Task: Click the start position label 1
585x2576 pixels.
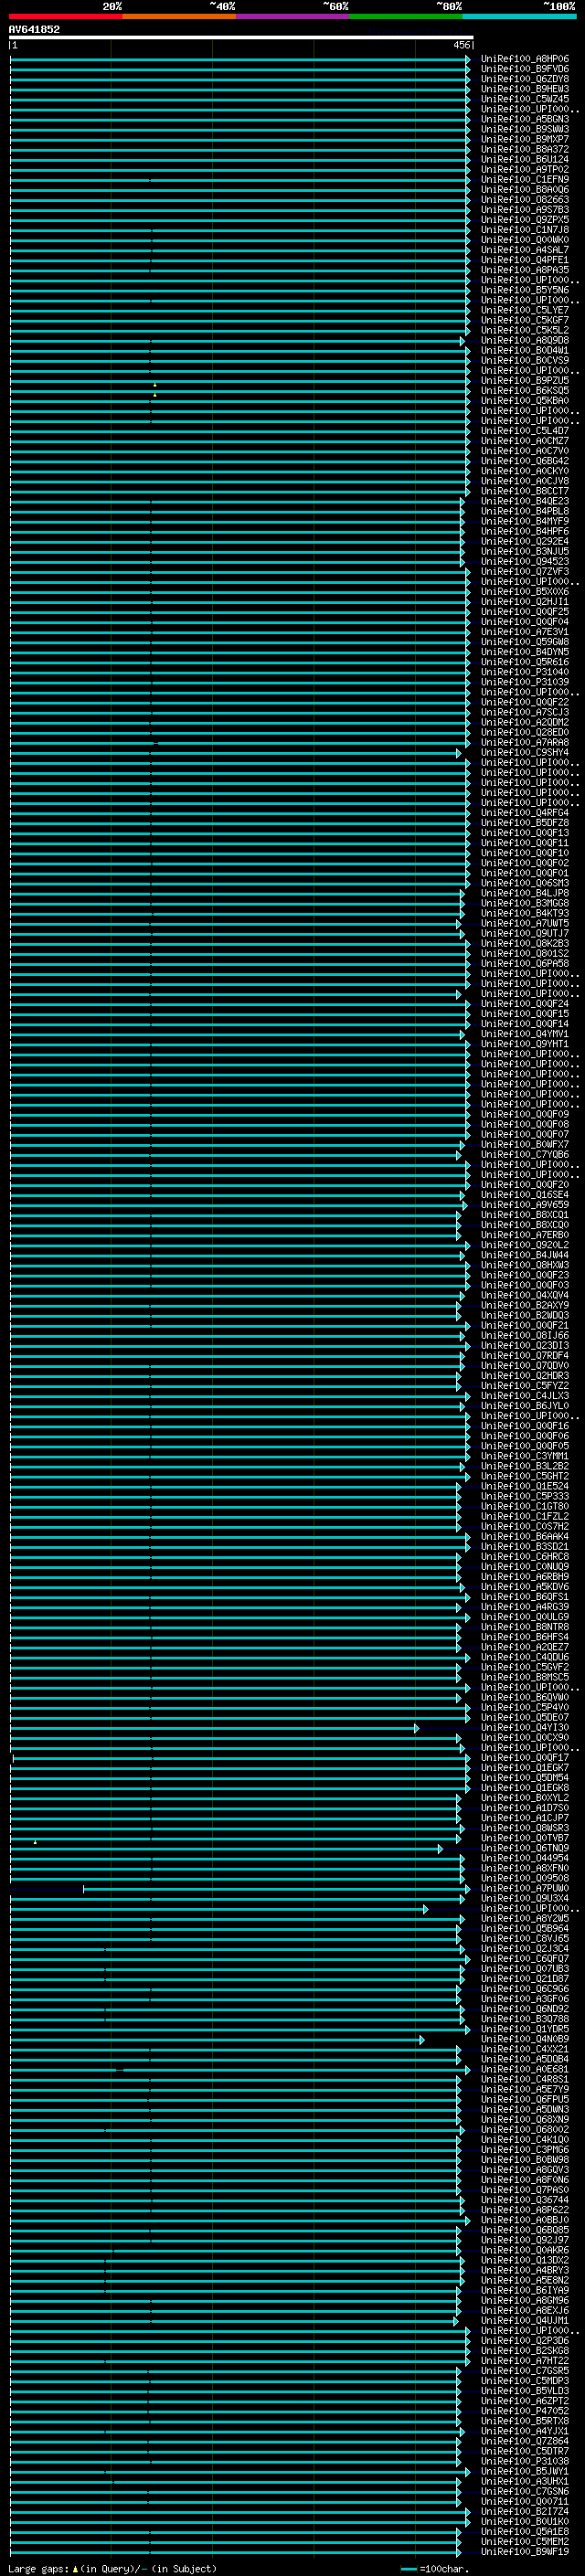Action: coord(15,45)
